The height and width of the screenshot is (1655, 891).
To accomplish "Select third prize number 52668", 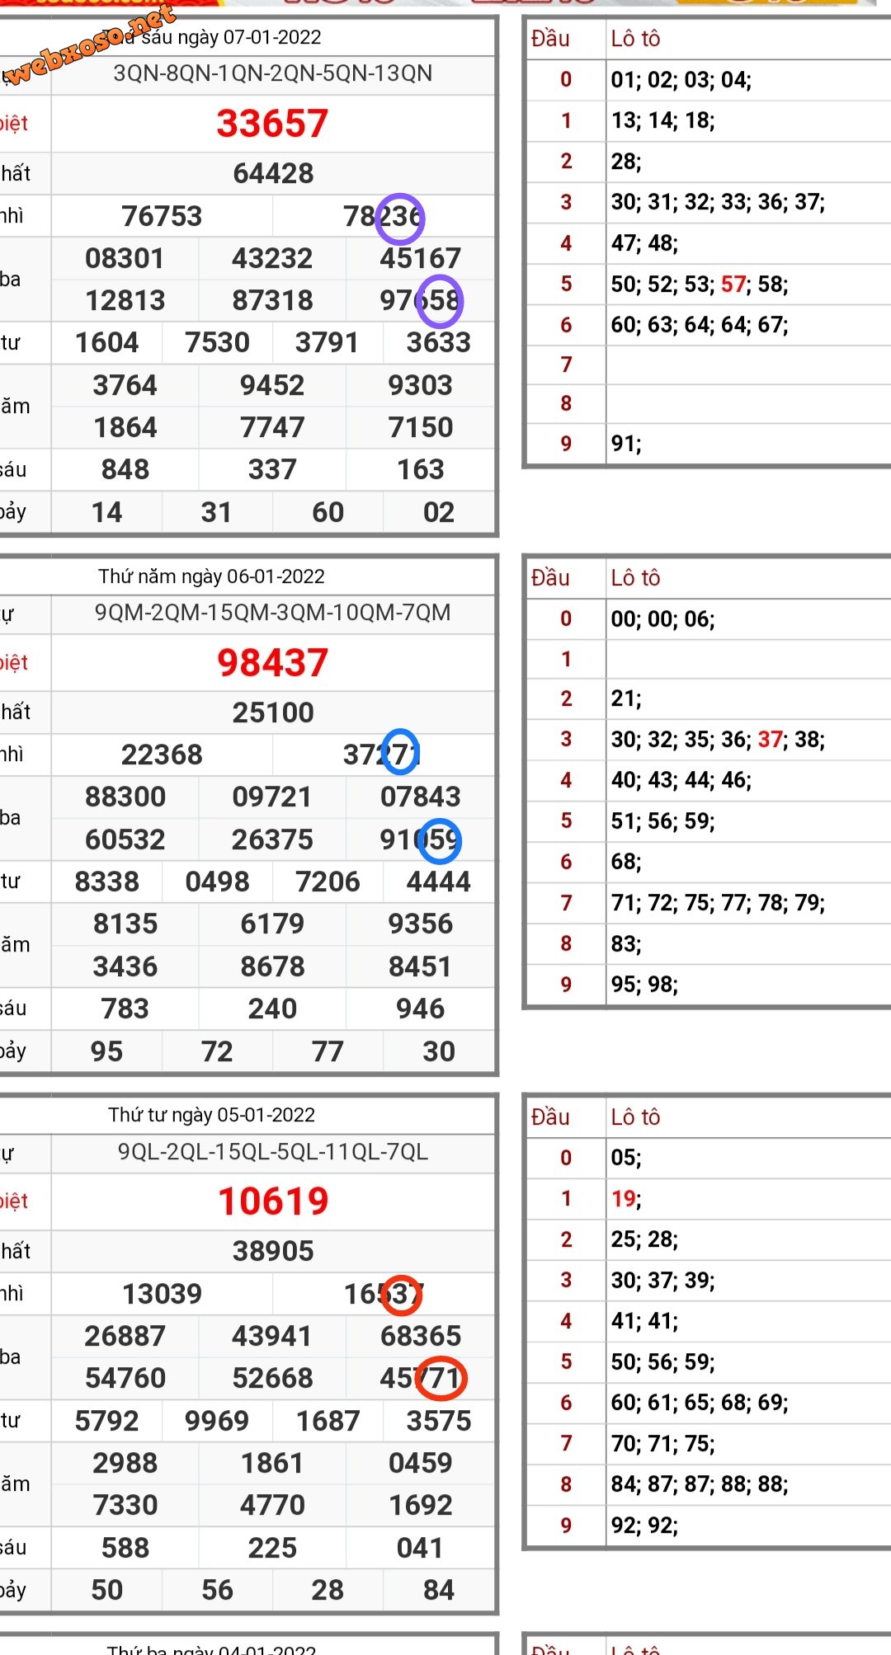I will coord(272,1378).
